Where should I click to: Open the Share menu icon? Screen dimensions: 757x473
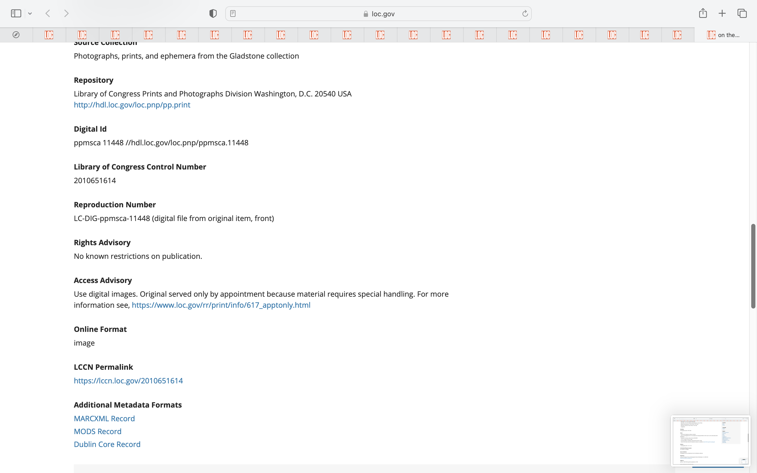(x=703, y=13)
